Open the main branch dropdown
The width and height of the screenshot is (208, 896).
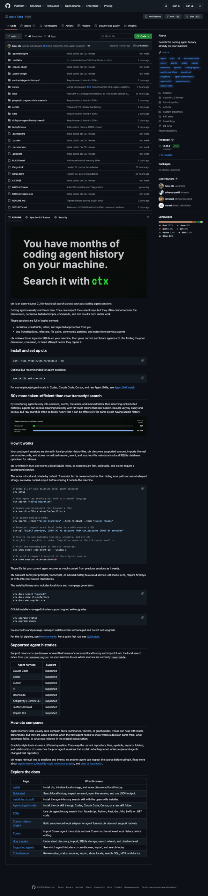pos(14,36)
